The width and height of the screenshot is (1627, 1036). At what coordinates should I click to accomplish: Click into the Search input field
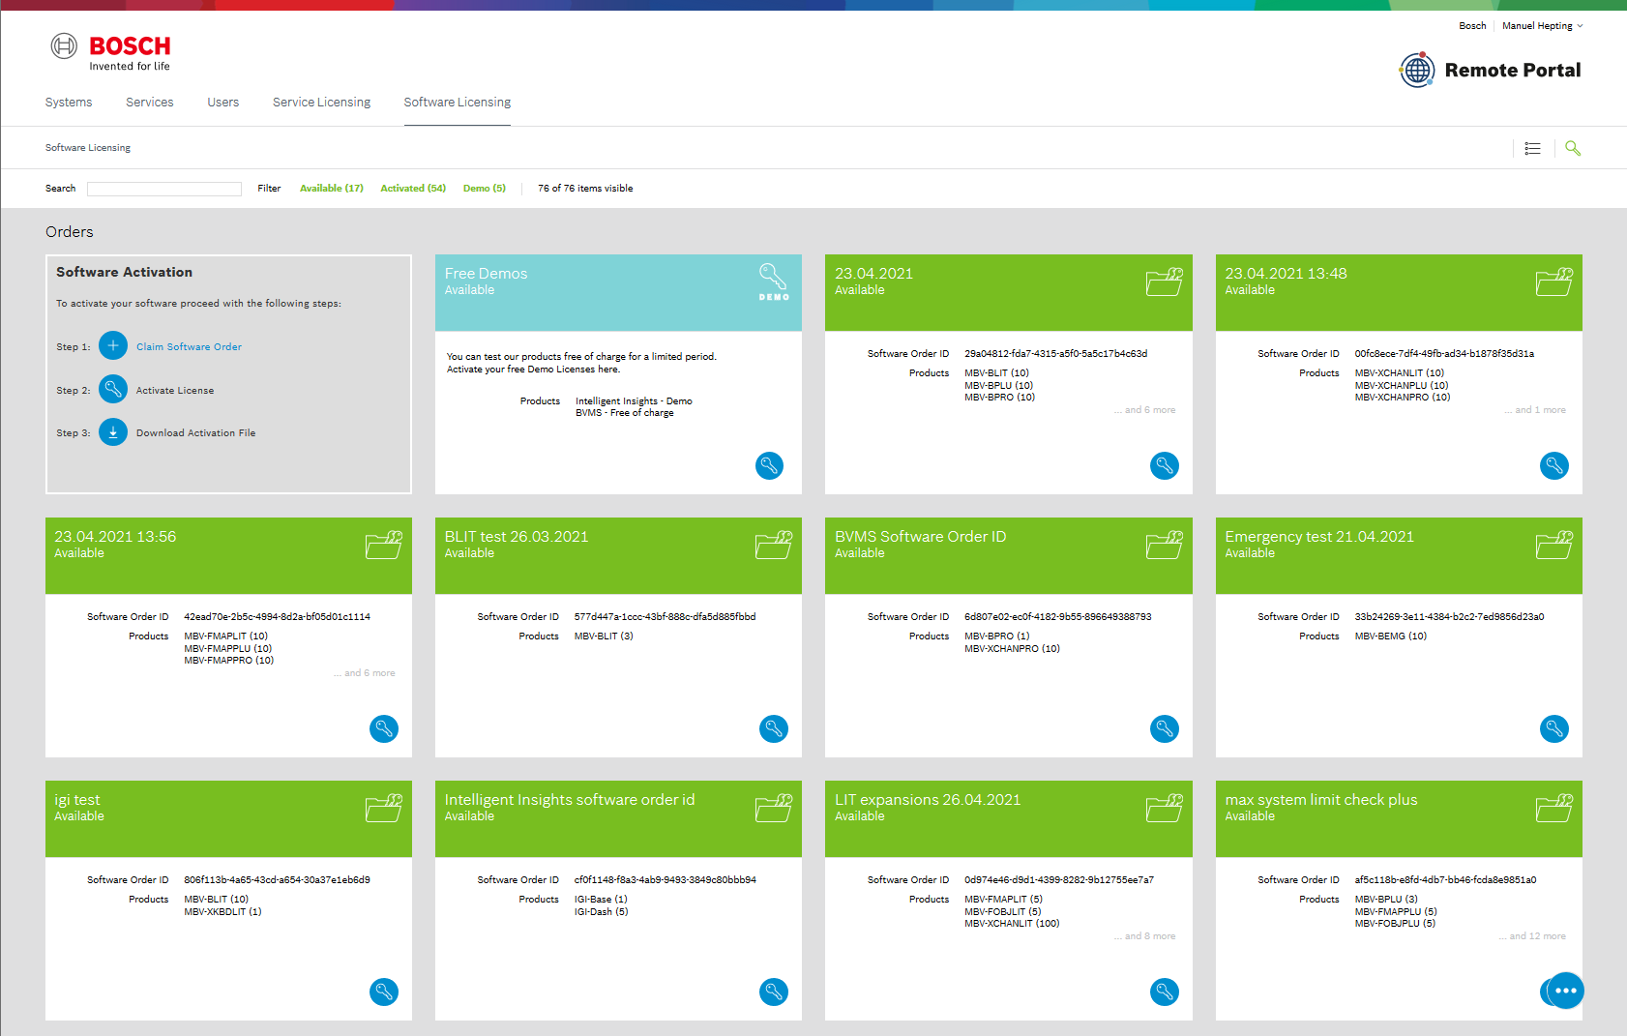coord(164,190)
